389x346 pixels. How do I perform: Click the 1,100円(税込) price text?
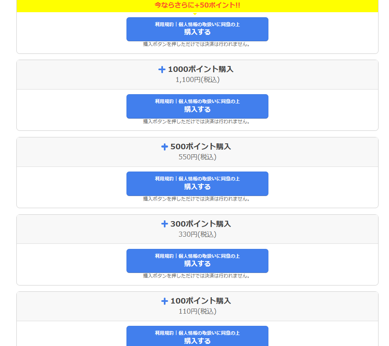point(197,79)
